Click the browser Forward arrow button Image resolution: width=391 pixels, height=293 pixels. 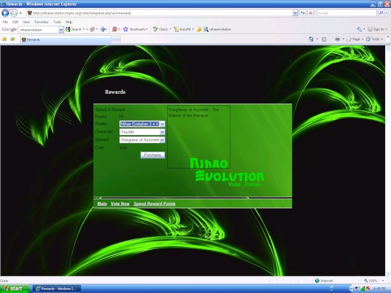(x=14, y=13)
